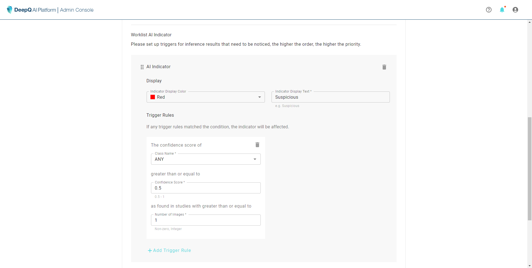Screen dimensions: 532x268
Task: Delete the confidence score trigger rule
Action: click(x=257, y=145)
